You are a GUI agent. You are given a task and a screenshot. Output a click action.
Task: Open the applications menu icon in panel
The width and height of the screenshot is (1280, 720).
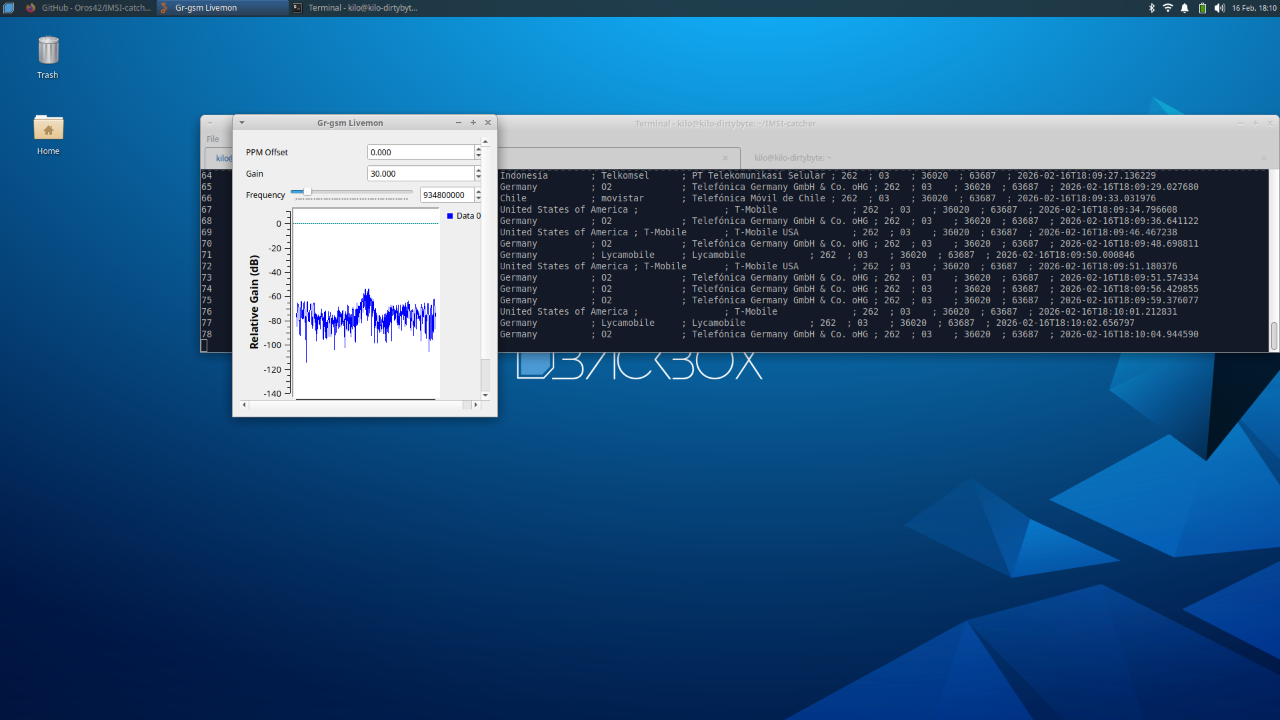9,8
